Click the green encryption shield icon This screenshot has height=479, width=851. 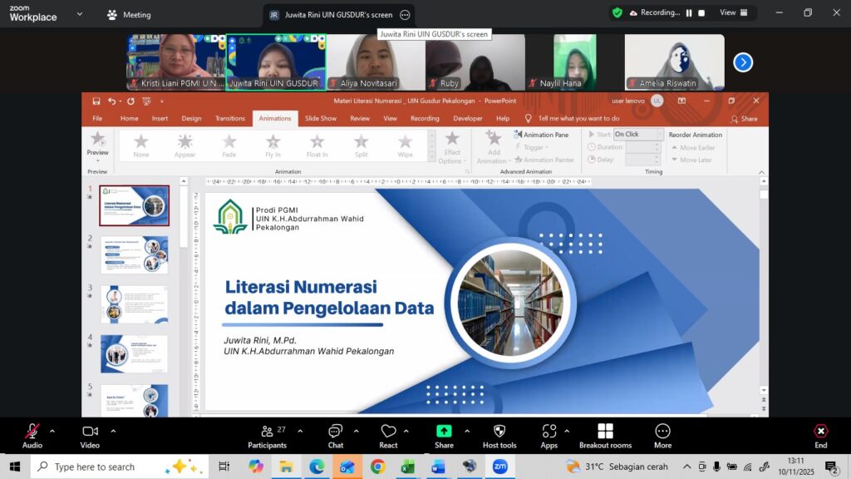tap(617, 13)
